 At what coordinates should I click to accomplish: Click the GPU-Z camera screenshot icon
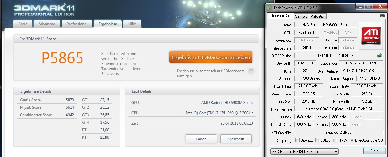click(x=382, y=16)
